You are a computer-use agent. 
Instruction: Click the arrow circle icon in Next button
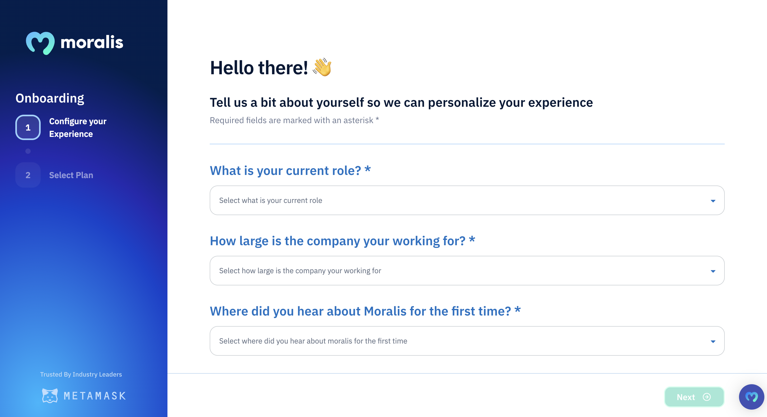707,397
